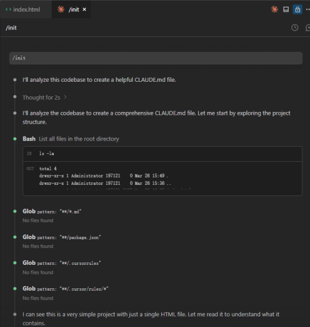
Task: Toggle the panel layout icon
Action: pyautogui.click(x=286, y=10)
